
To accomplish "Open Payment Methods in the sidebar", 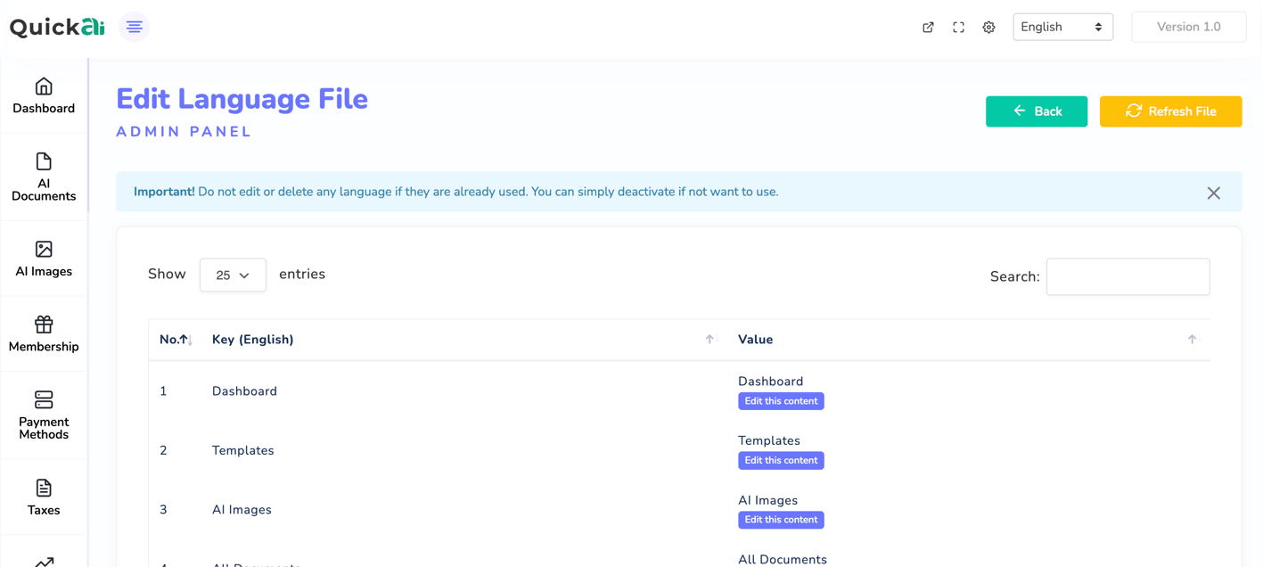I will [44, 400].
